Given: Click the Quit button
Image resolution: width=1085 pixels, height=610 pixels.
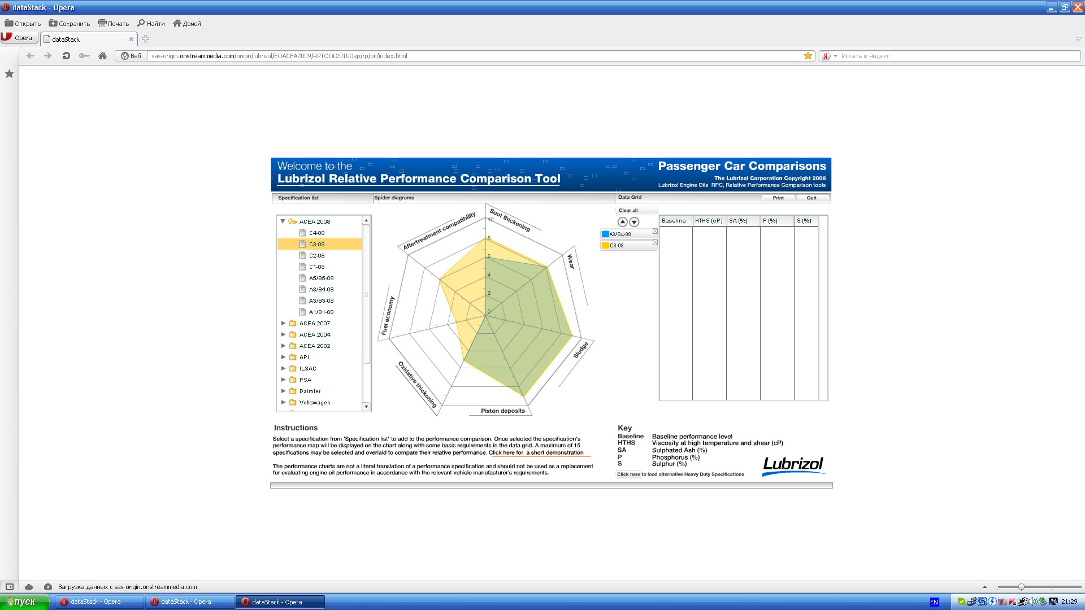Looking at the screenshot, I should click(x=811, y=198).
